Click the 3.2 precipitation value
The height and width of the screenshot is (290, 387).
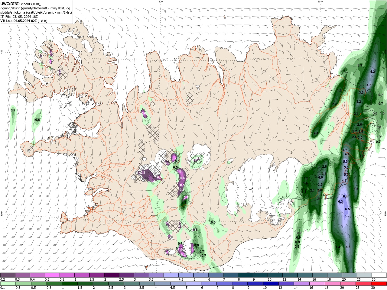(359, 101)
